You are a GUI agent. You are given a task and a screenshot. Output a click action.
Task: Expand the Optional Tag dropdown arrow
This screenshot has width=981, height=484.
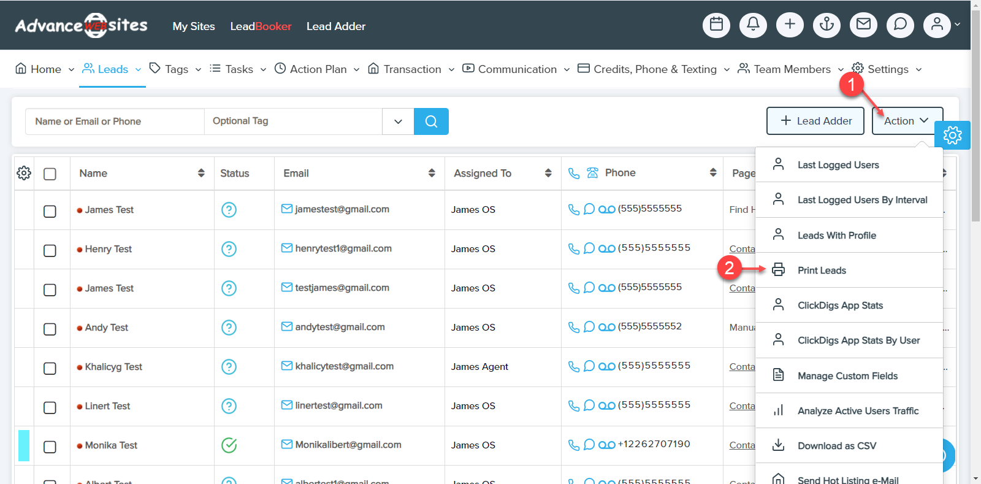point(398,121)
